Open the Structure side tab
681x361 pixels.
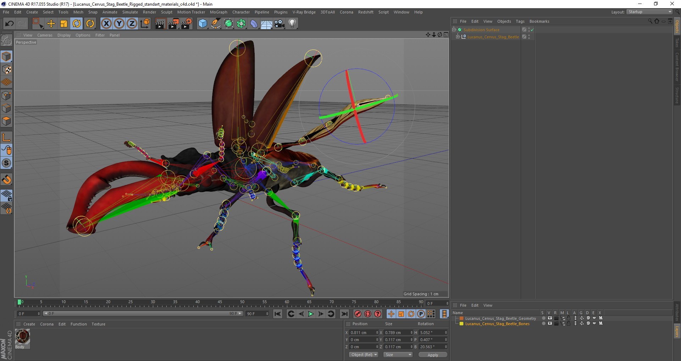point(677,95)
